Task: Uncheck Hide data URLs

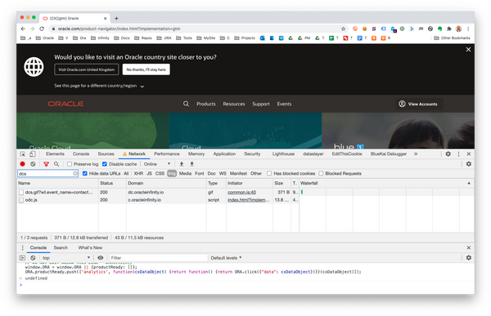Action: pyautogui.click(x=84, y=173)
